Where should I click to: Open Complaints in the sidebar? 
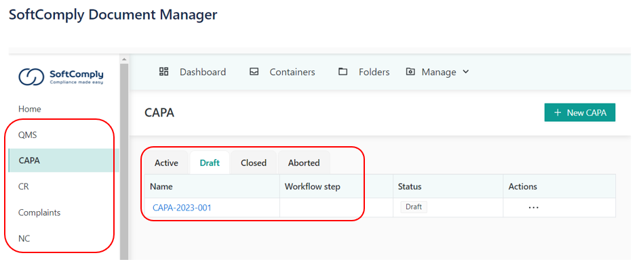click(39, 213)
